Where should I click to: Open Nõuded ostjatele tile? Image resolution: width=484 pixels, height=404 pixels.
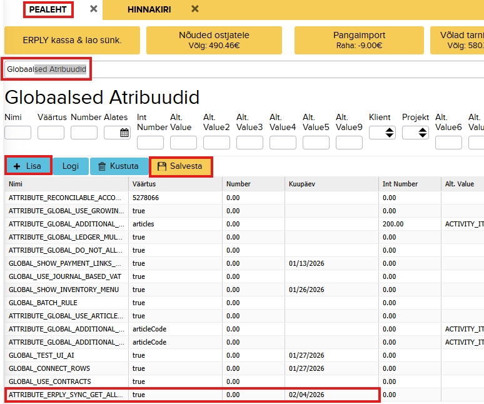click(x=216, y=41)
